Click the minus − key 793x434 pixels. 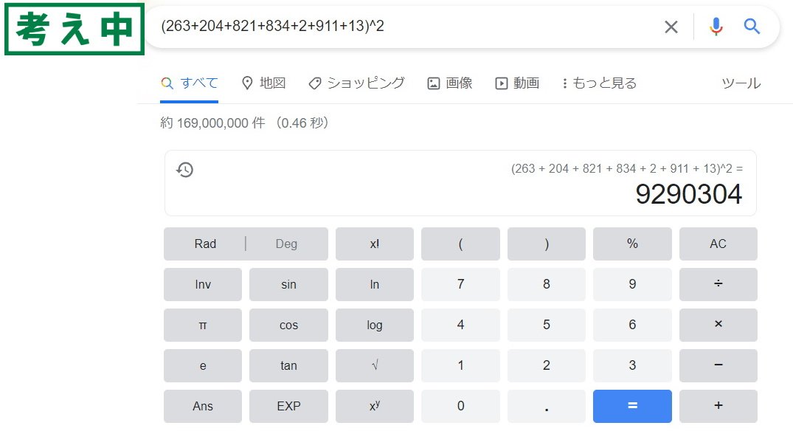[718, 365]
